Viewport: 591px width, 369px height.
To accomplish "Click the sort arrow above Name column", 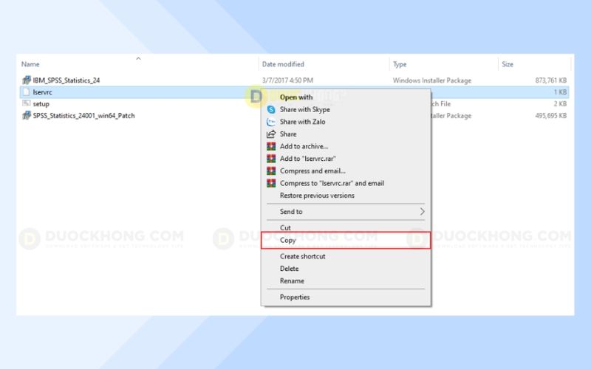I will point(138,58).
